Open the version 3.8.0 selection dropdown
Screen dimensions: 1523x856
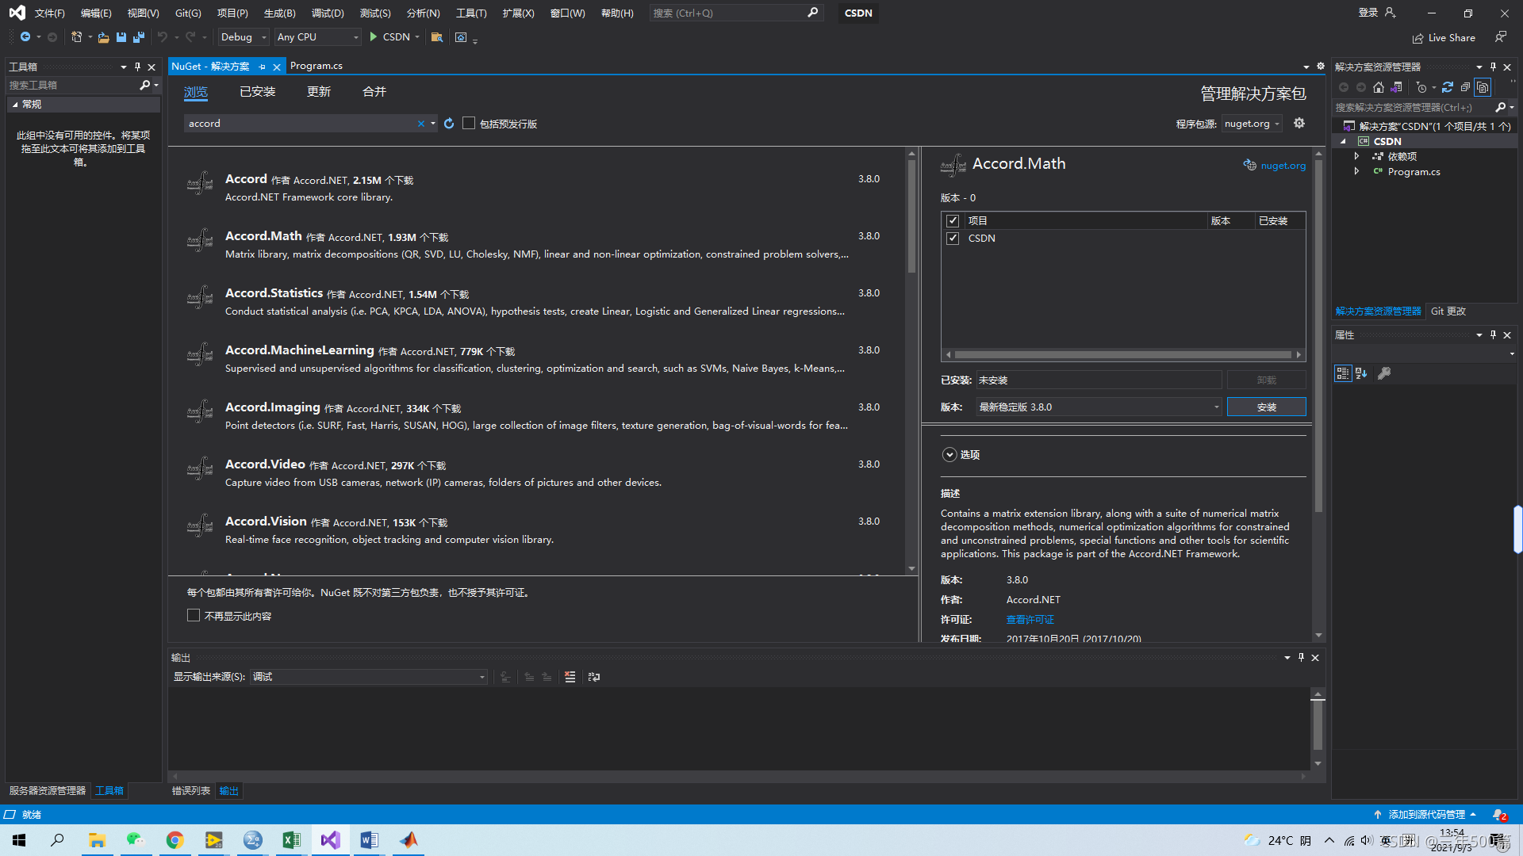coord(1099,407)
